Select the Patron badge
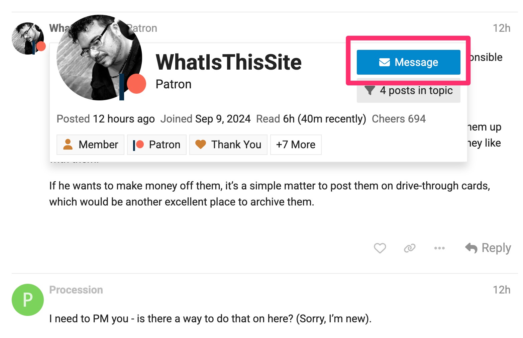Screen dimensions: 523x338 tap(156, 145)
